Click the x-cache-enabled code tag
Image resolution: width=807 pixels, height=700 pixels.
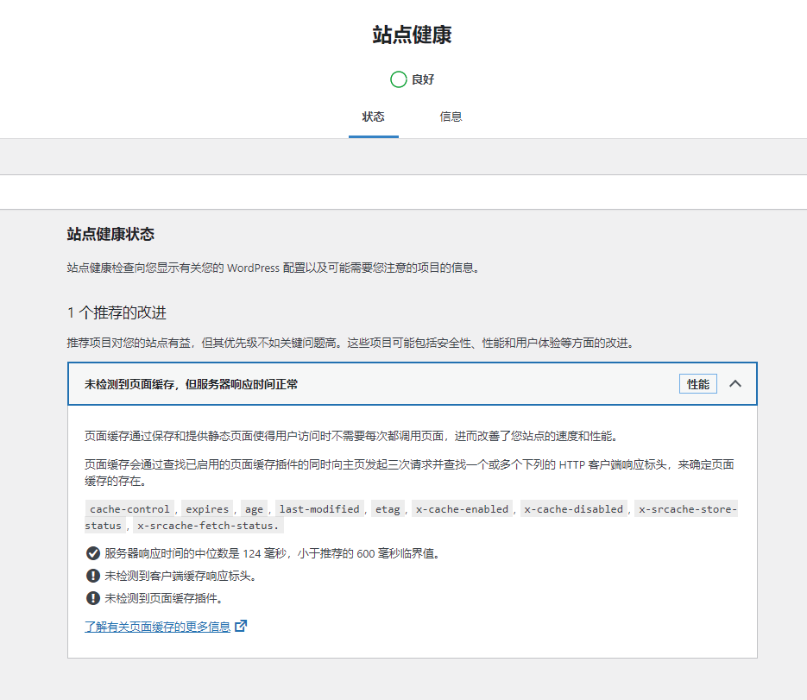[x=462, y=509]
